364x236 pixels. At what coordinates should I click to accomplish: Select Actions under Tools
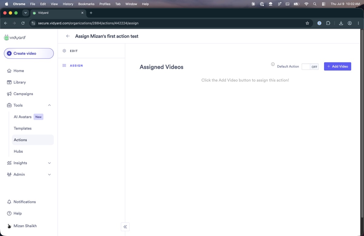tap(33, 140)
